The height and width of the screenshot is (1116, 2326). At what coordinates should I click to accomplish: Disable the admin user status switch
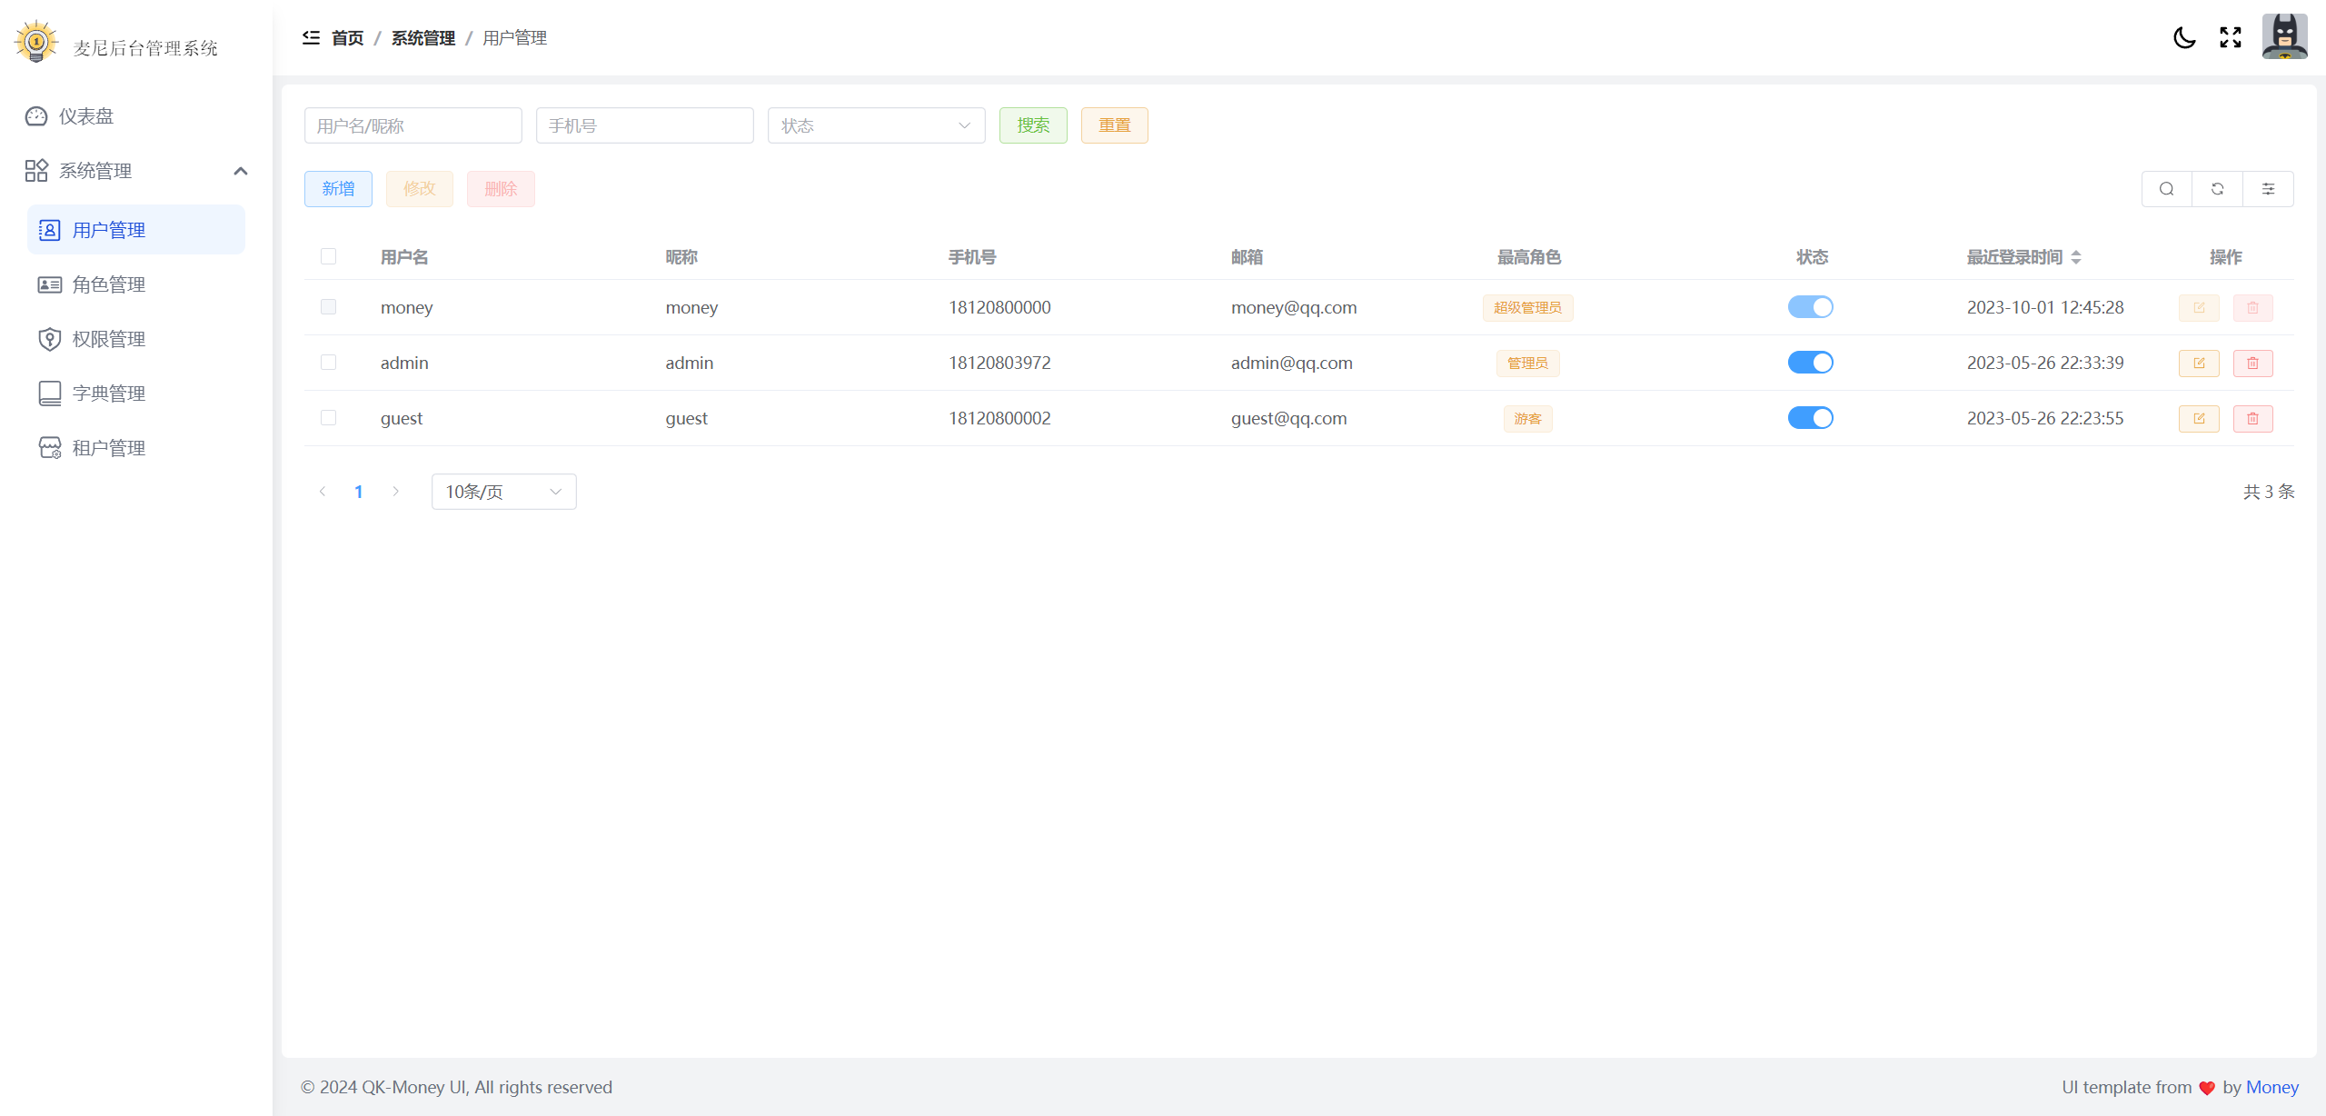(1810, 363)
